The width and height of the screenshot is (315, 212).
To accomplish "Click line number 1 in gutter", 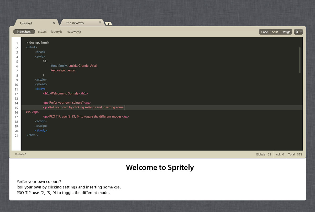I will point(17,43).
